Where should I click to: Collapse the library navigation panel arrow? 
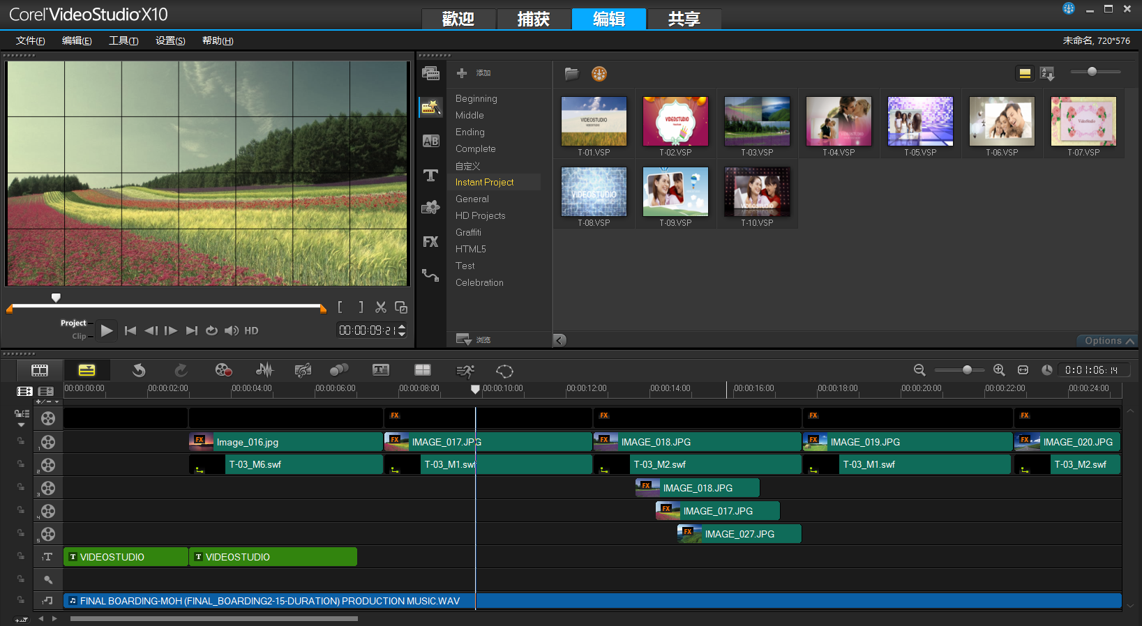pos(559,340)
